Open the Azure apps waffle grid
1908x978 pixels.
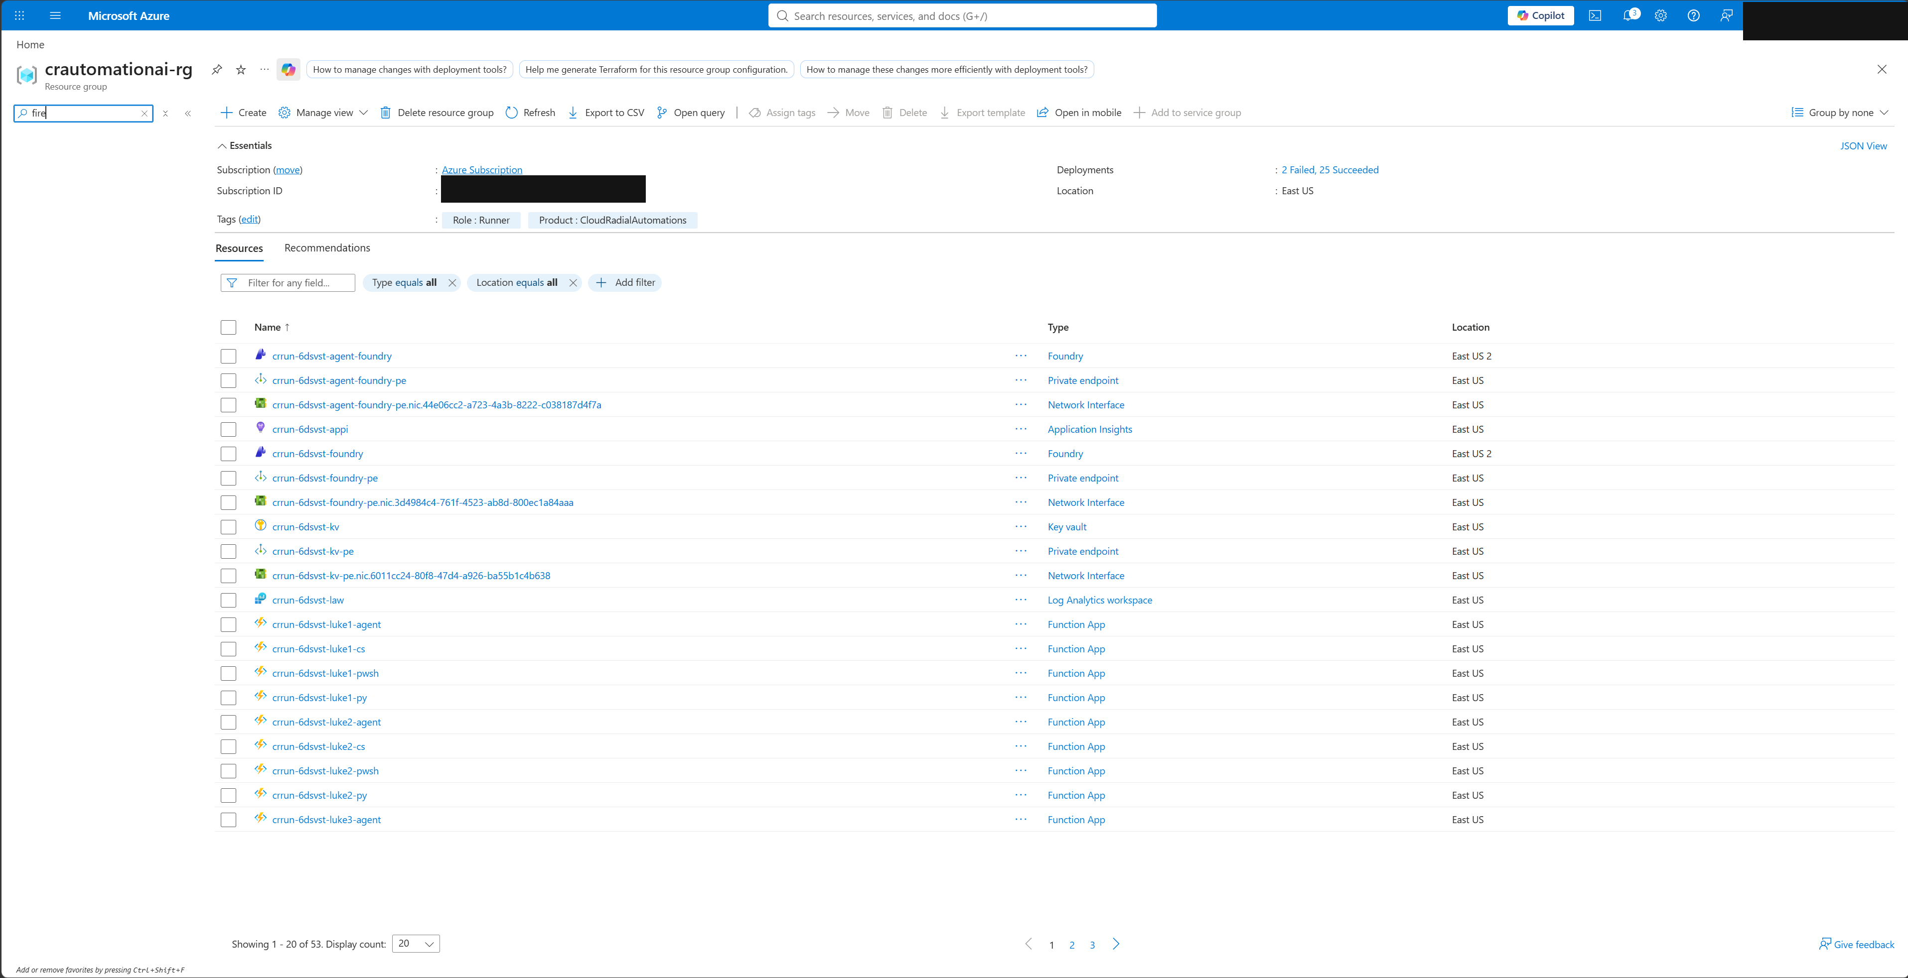click(x=19, y=15)
